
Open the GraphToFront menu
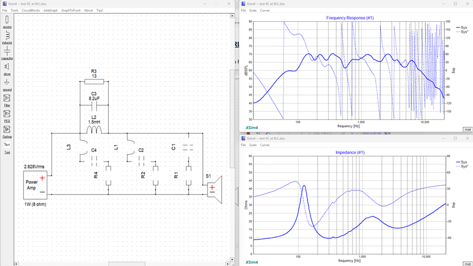(71, 10)
